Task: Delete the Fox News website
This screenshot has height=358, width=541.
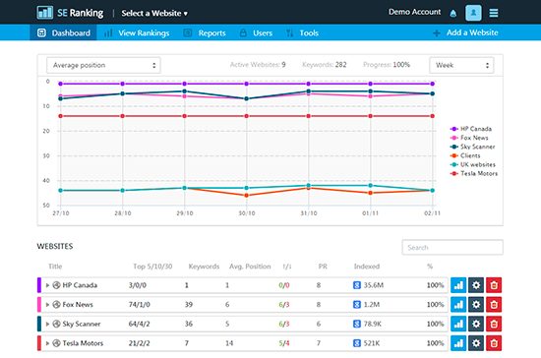Action: click(x=494, y=305)
